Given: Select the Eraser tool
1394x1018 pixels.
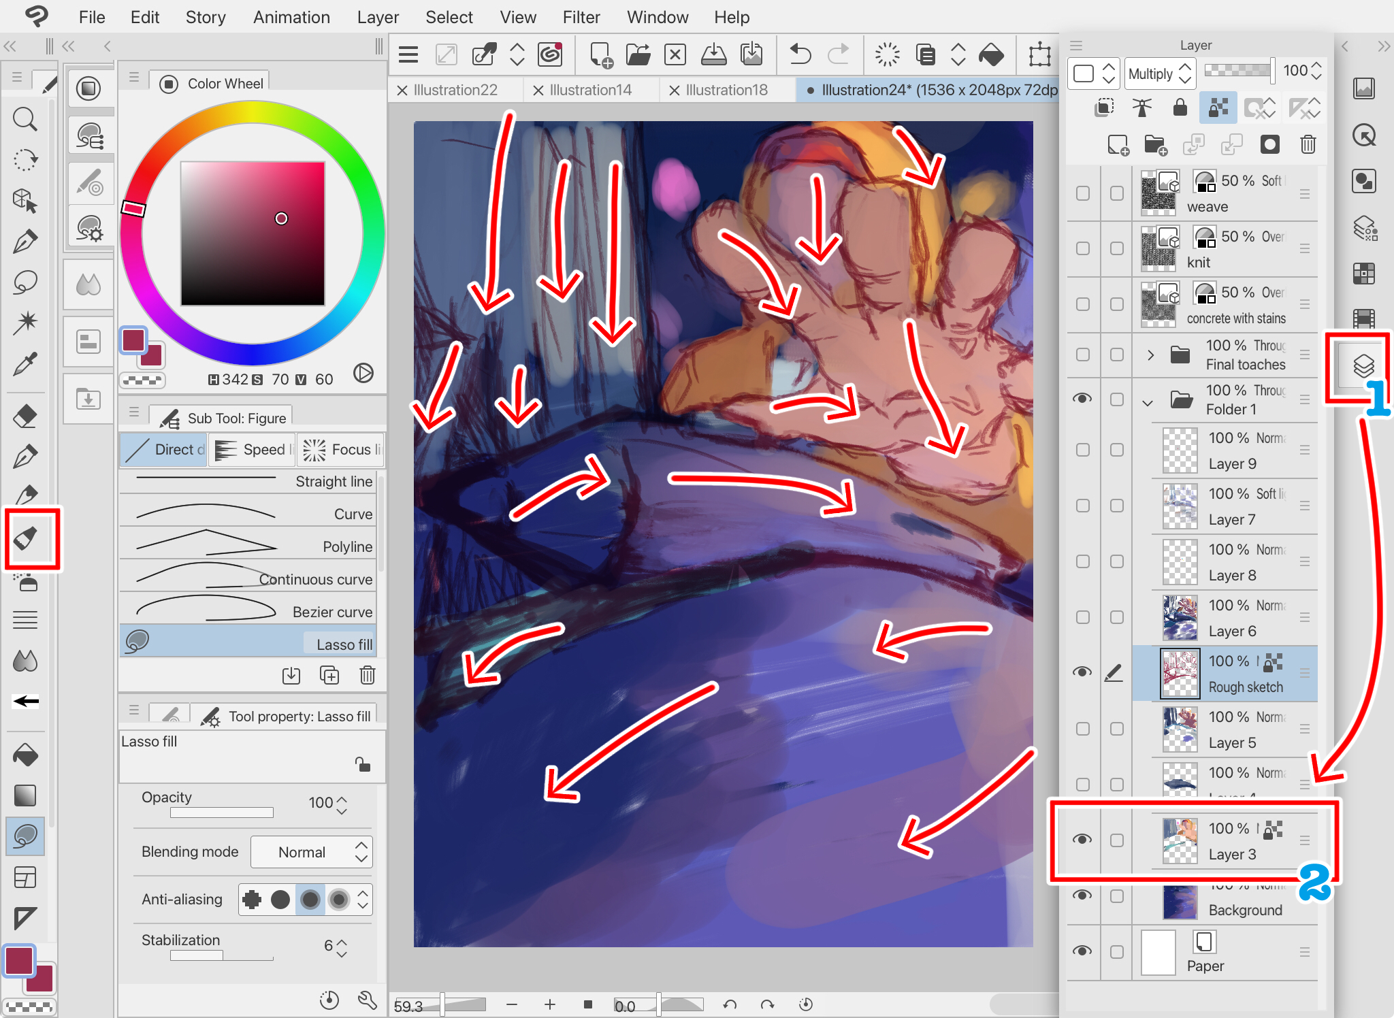Looking at the screenshot, I should tap(25, 416).
